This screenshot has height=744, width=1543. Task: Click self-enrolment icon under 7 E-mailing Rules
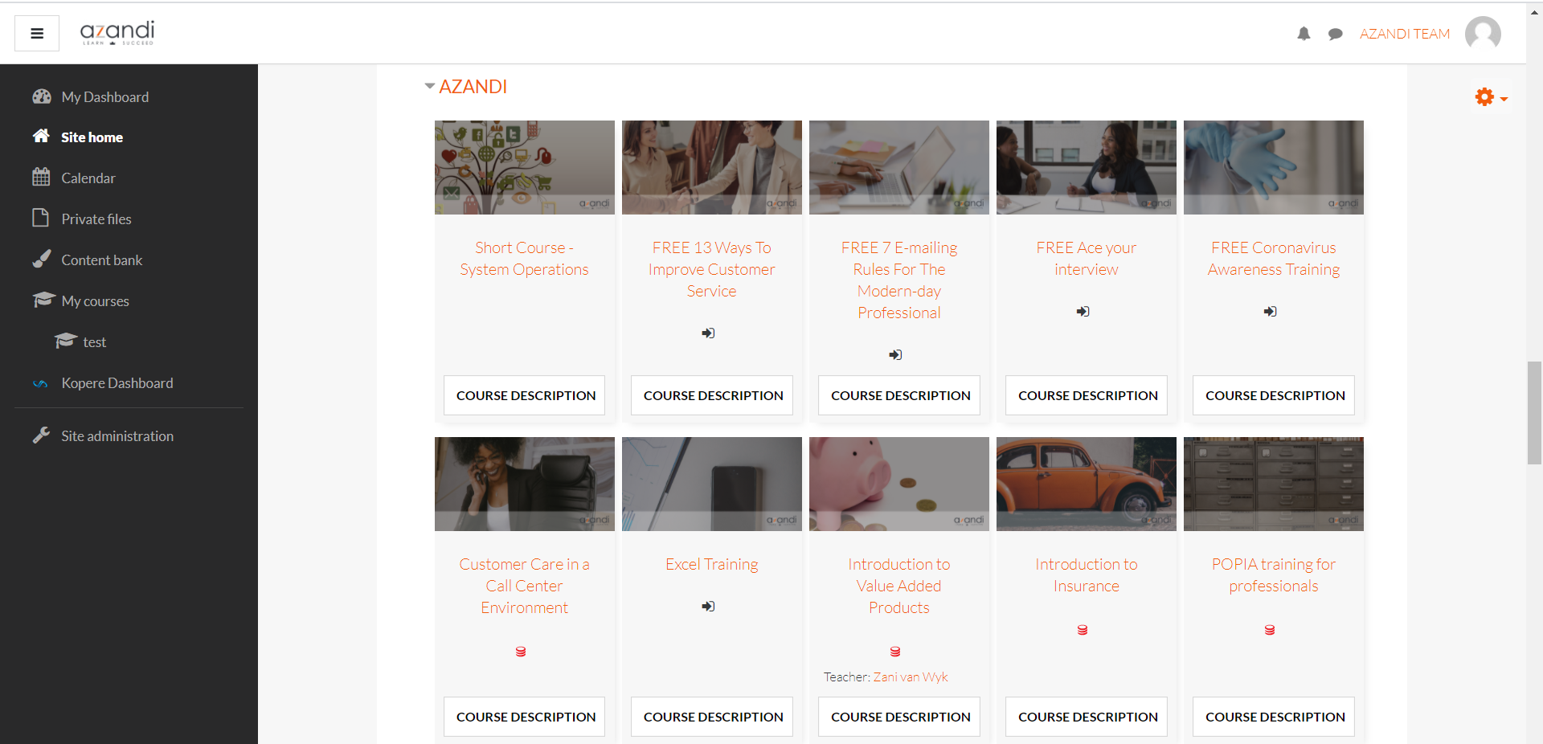(x=895, y=355)
